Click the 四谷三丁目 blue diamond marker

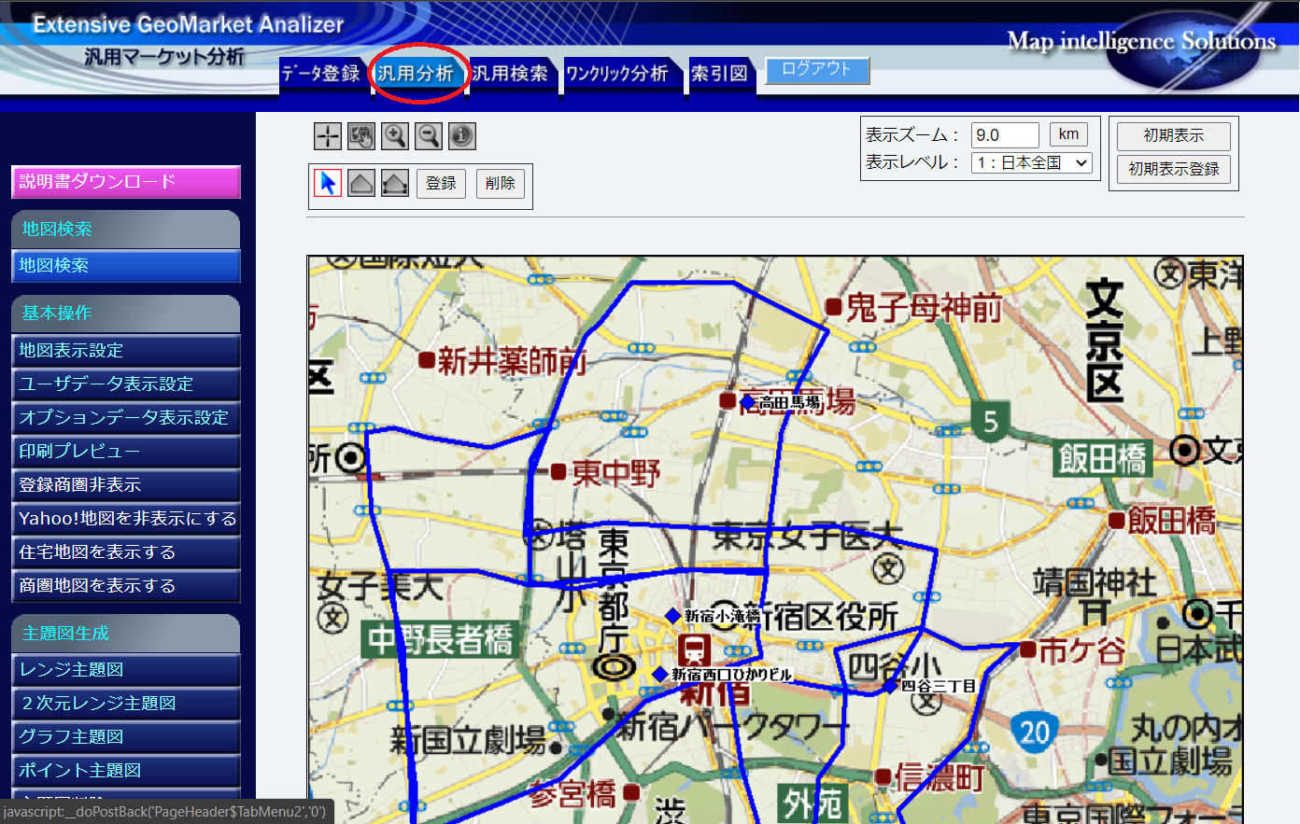(891, 686)
